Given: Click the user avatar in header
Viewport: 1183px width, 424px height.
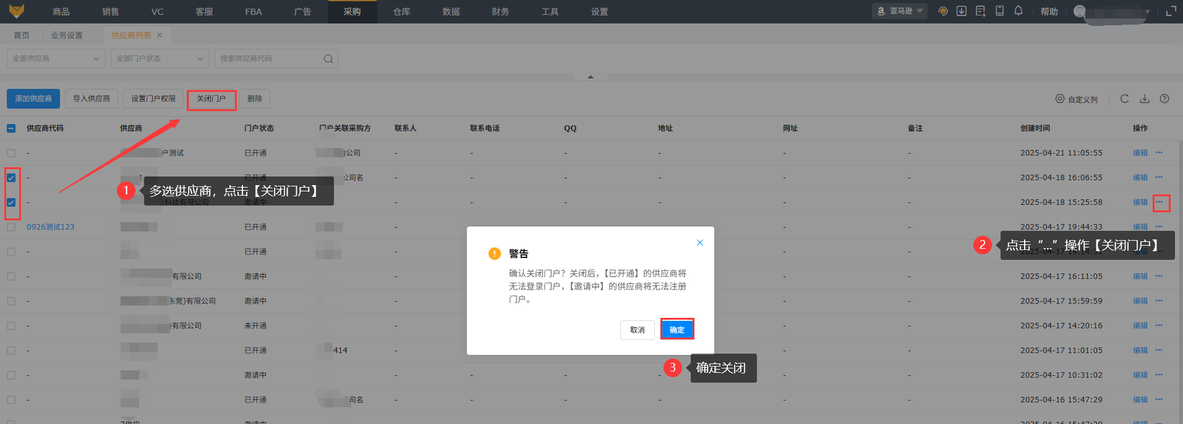Looking at the screenshot, I should (1080, 11).
